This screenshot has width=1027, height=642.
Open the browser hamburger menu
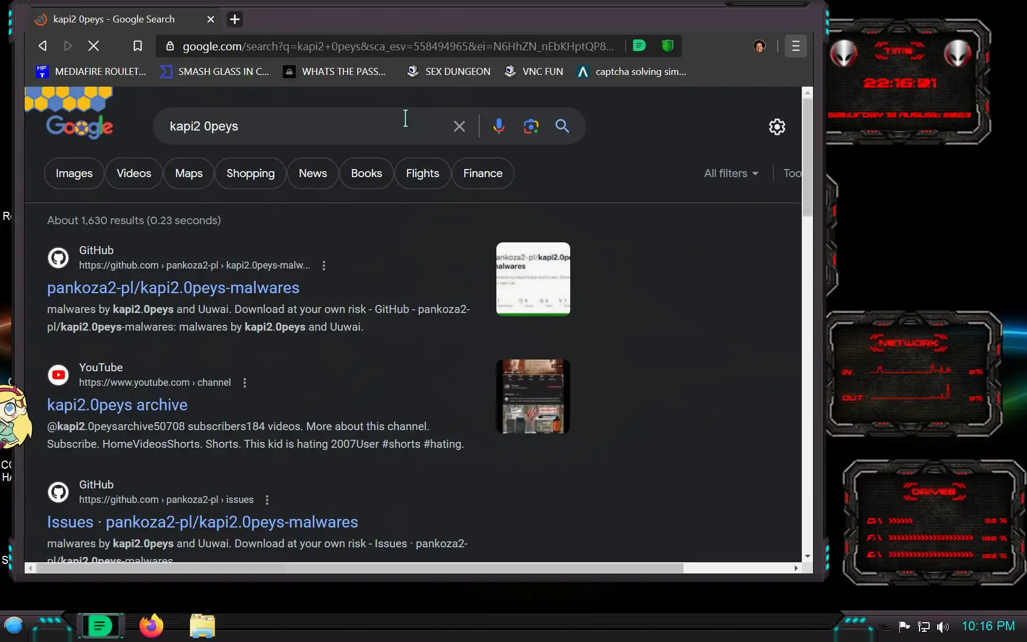click(795, 46)
